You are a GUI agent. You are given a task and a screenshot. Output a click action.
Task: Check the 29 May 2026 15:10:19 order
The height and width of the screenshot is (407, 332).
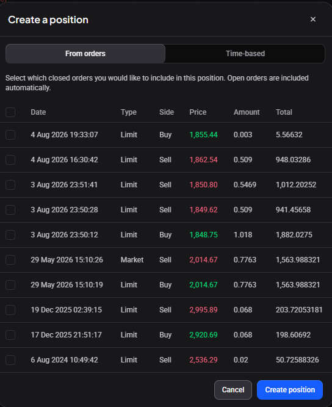point(10,285)
